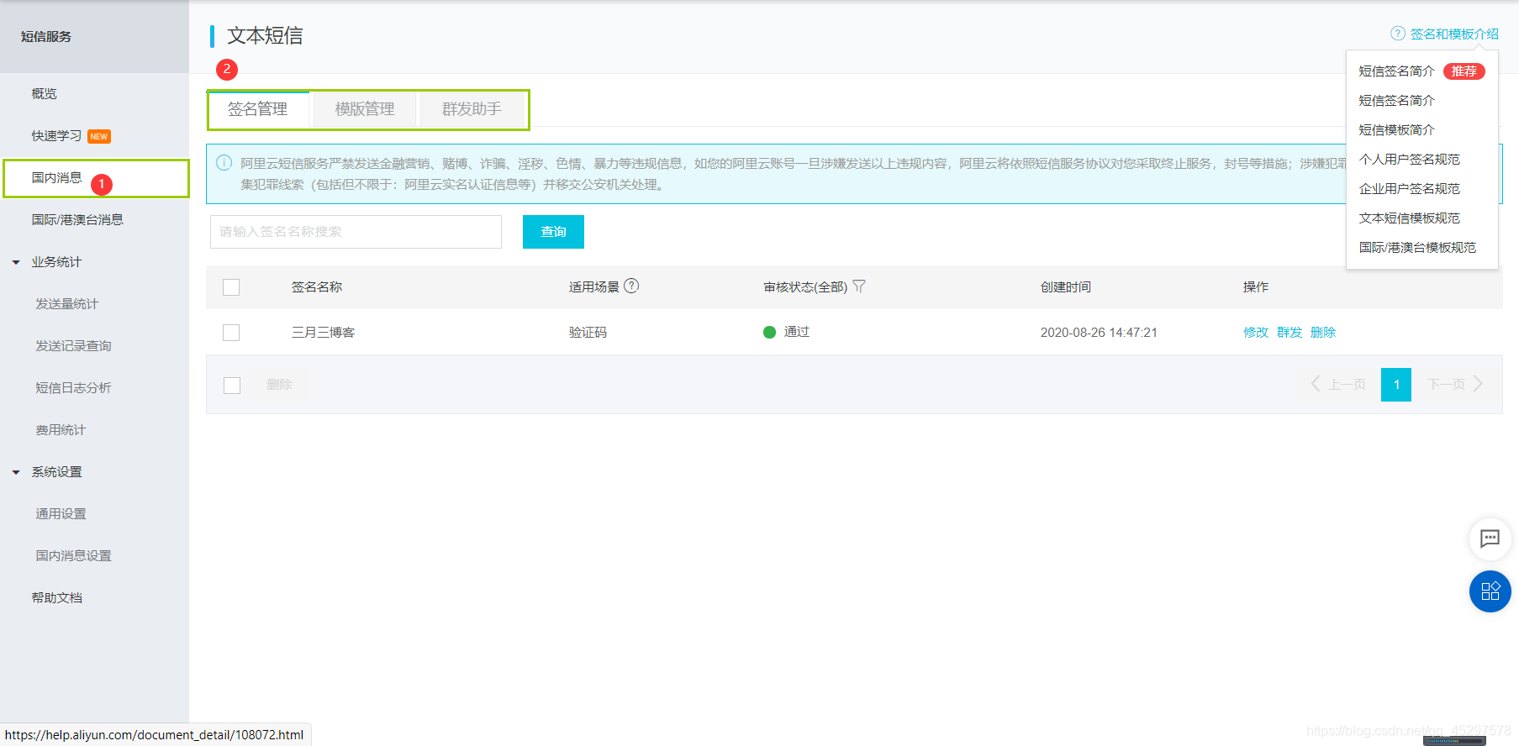Open the chat feedback floating icon
This screenshot has height=746, width=1519.
tap(1490, 538)
